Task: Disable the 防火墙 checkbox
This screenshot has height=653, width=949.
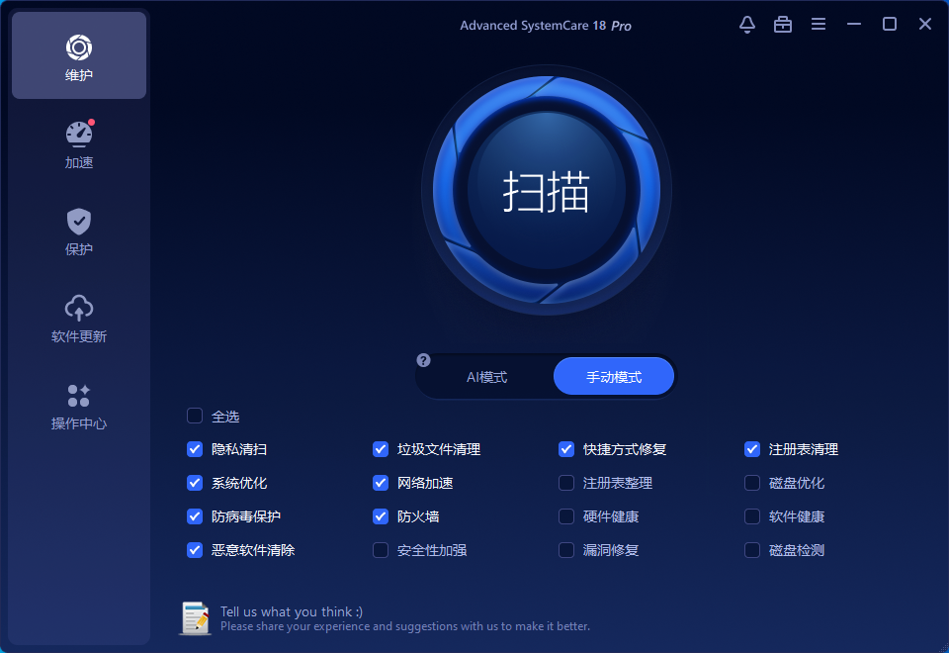Action: point(381,516)
